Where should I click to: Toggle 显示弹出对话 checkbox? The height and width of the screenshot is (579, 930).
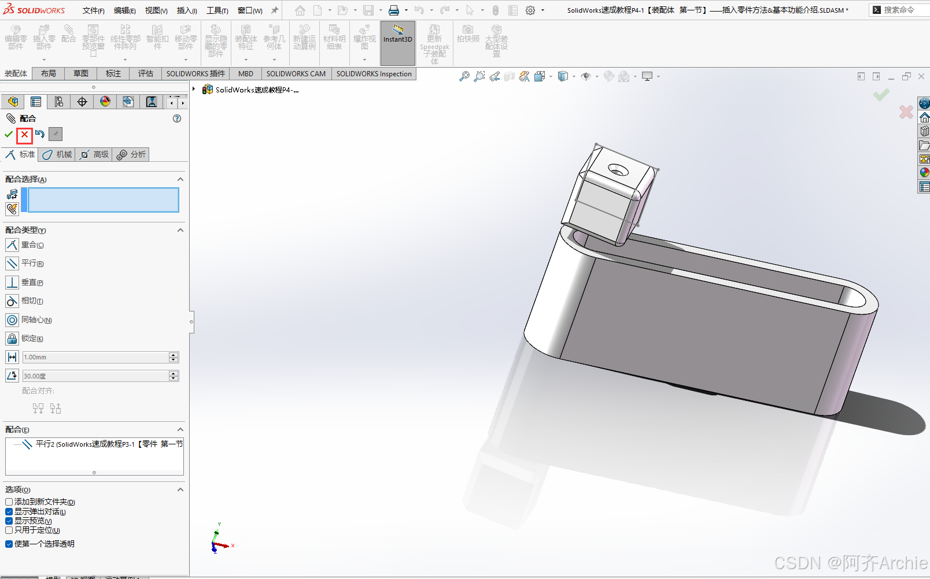point(9,511)
